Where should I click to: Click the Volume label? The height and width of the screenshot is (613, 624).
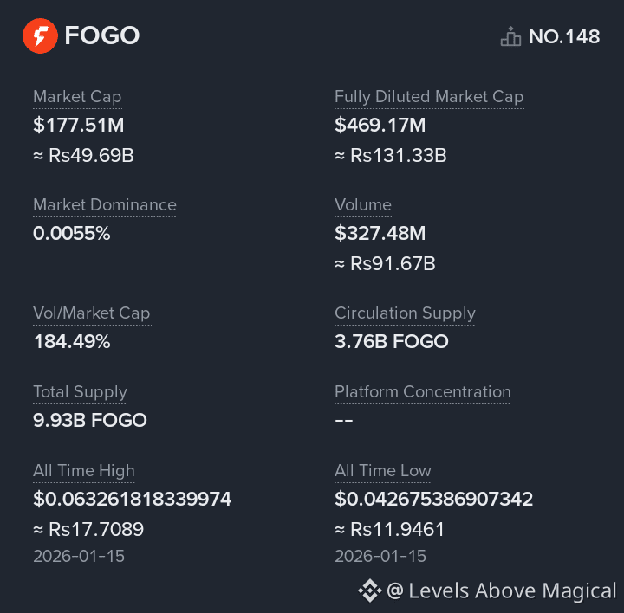pos(363,204)
